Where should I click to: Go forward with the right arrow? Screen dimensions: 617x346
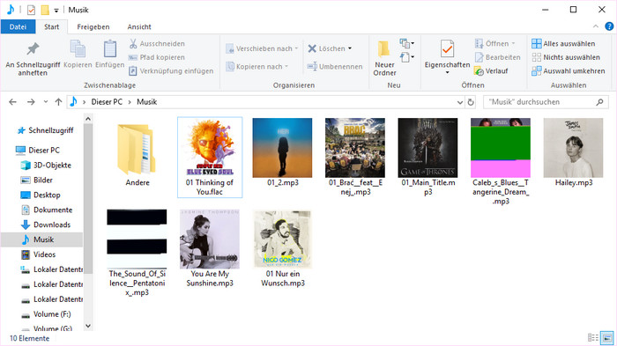tap(31, 102)
